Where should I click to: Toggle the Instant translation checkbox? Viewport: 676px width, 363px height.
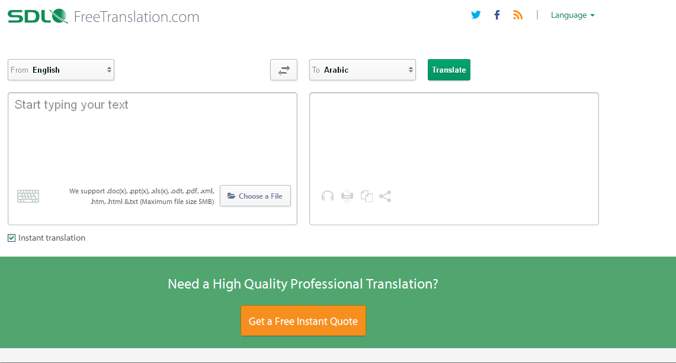[12, 238]
